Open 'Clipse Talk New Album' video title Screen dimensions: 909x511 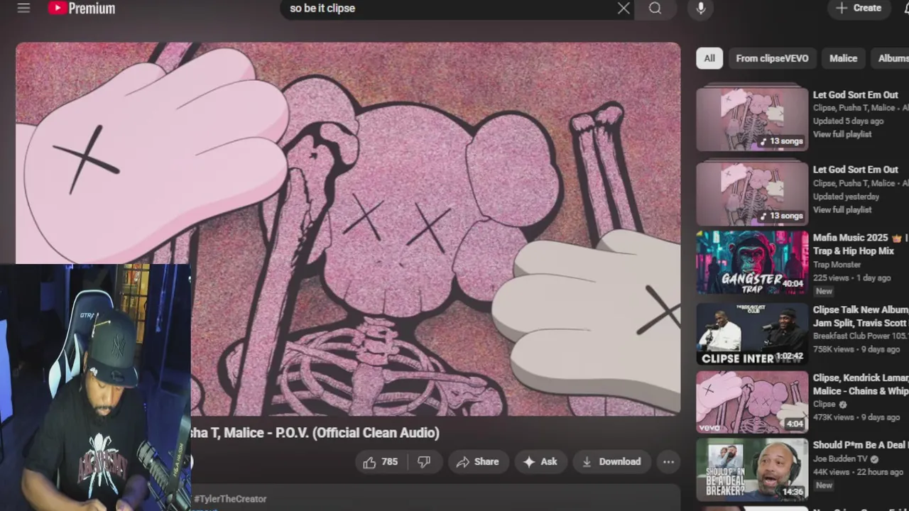point(861,317)
